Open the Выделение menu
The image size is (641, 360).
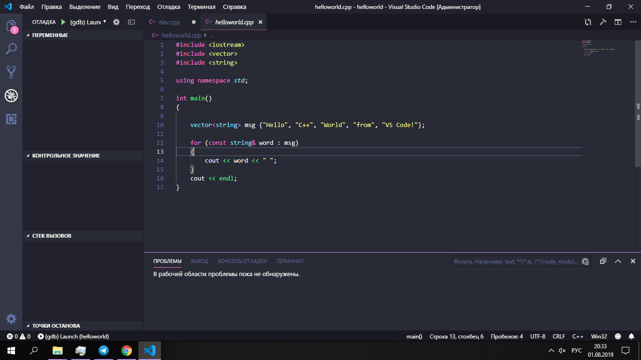coord(85,7)
